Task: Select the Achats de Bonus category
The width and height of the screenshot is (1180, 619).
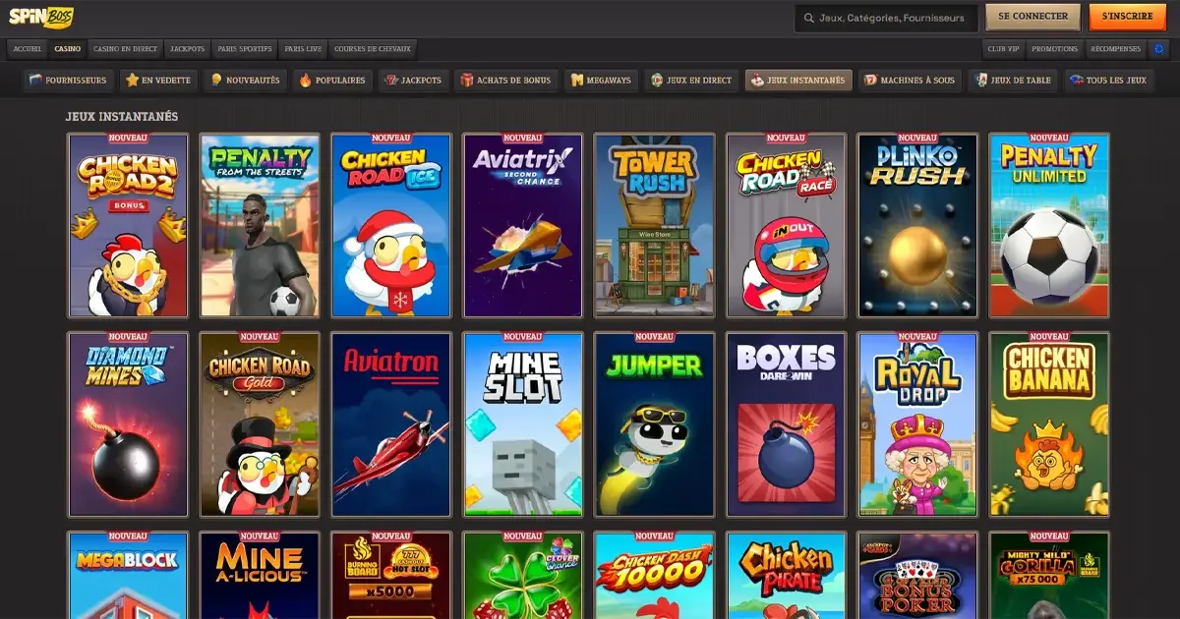Action: [x=506, y=81]
